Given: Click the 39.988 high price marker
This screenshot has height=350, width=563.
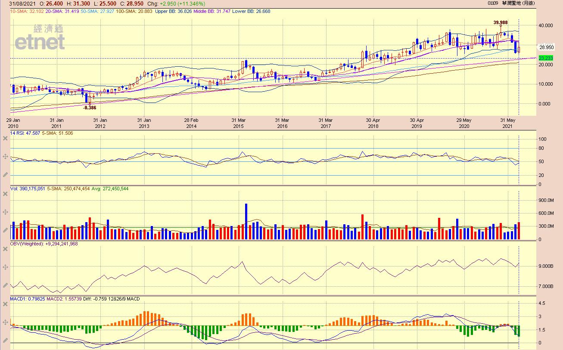Looking at the screenshot, I should [x=501, y=22].
